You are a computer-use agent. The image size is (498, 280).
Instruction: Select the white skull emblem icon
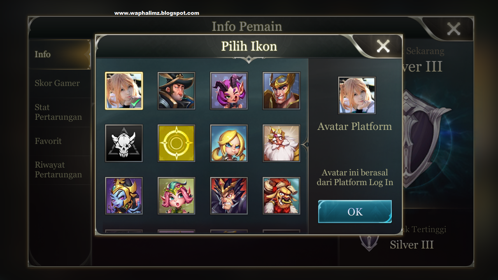pyautogui.click(x=124, y=143)
